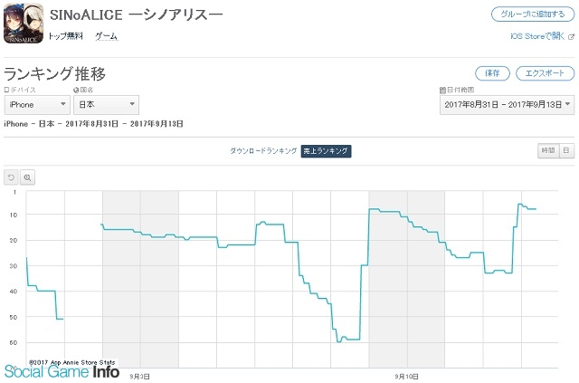Click the magnifier zoom icon above chart
This screenshot has width=579, height=383.
(x=27, y=177)
